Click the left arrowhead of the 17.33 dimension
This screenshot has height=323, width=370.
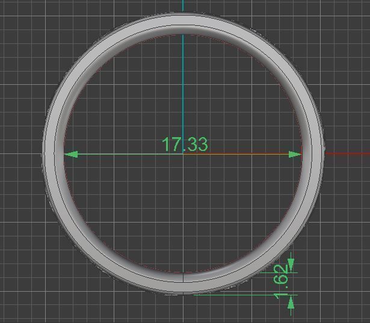pyautogui.click(x=71, y=155)
